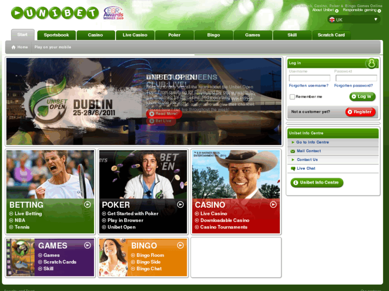Screen dimensions: 389x291
Task: Click the Forgotten password? link
Action: click(x=353, y=85)
